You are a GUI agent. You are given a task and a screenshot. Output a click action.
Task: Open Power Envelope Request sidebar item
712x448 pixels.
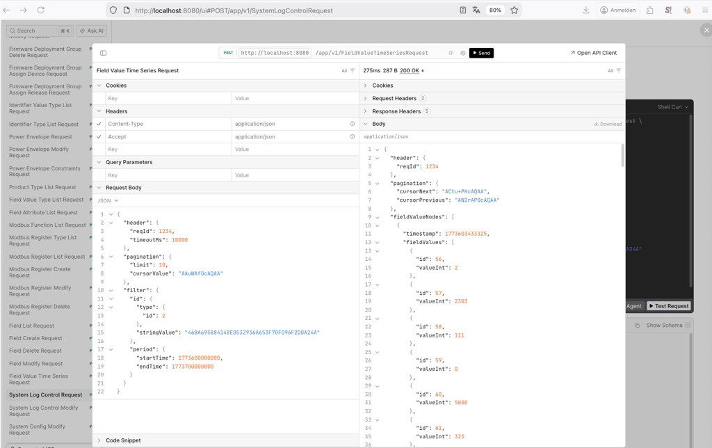(x=40, y=137)
